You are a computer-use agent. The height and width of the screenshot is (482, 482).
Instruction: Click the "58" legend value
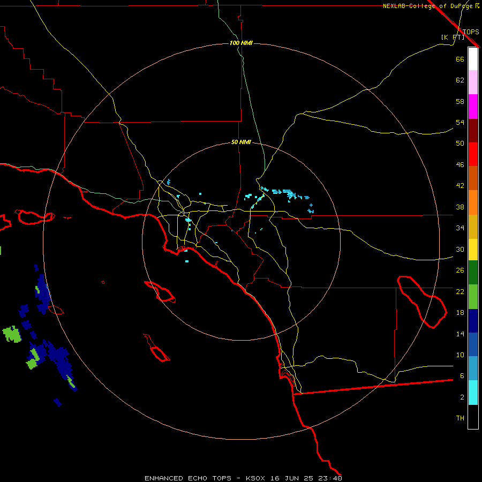coord(460,101)
